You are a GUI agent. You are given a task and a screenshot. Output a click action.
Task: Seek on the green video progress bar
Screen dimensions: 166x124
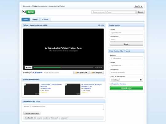click(64, 67)
